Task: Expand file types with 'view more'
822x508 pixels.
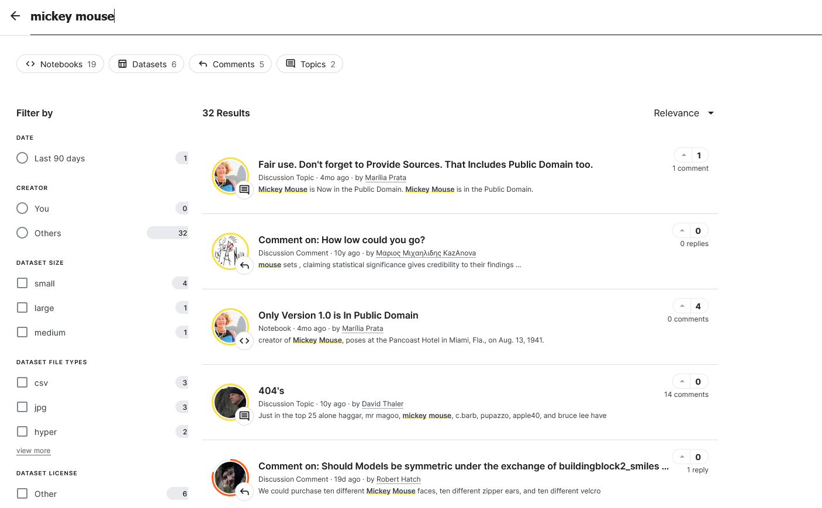Action: 33,451
